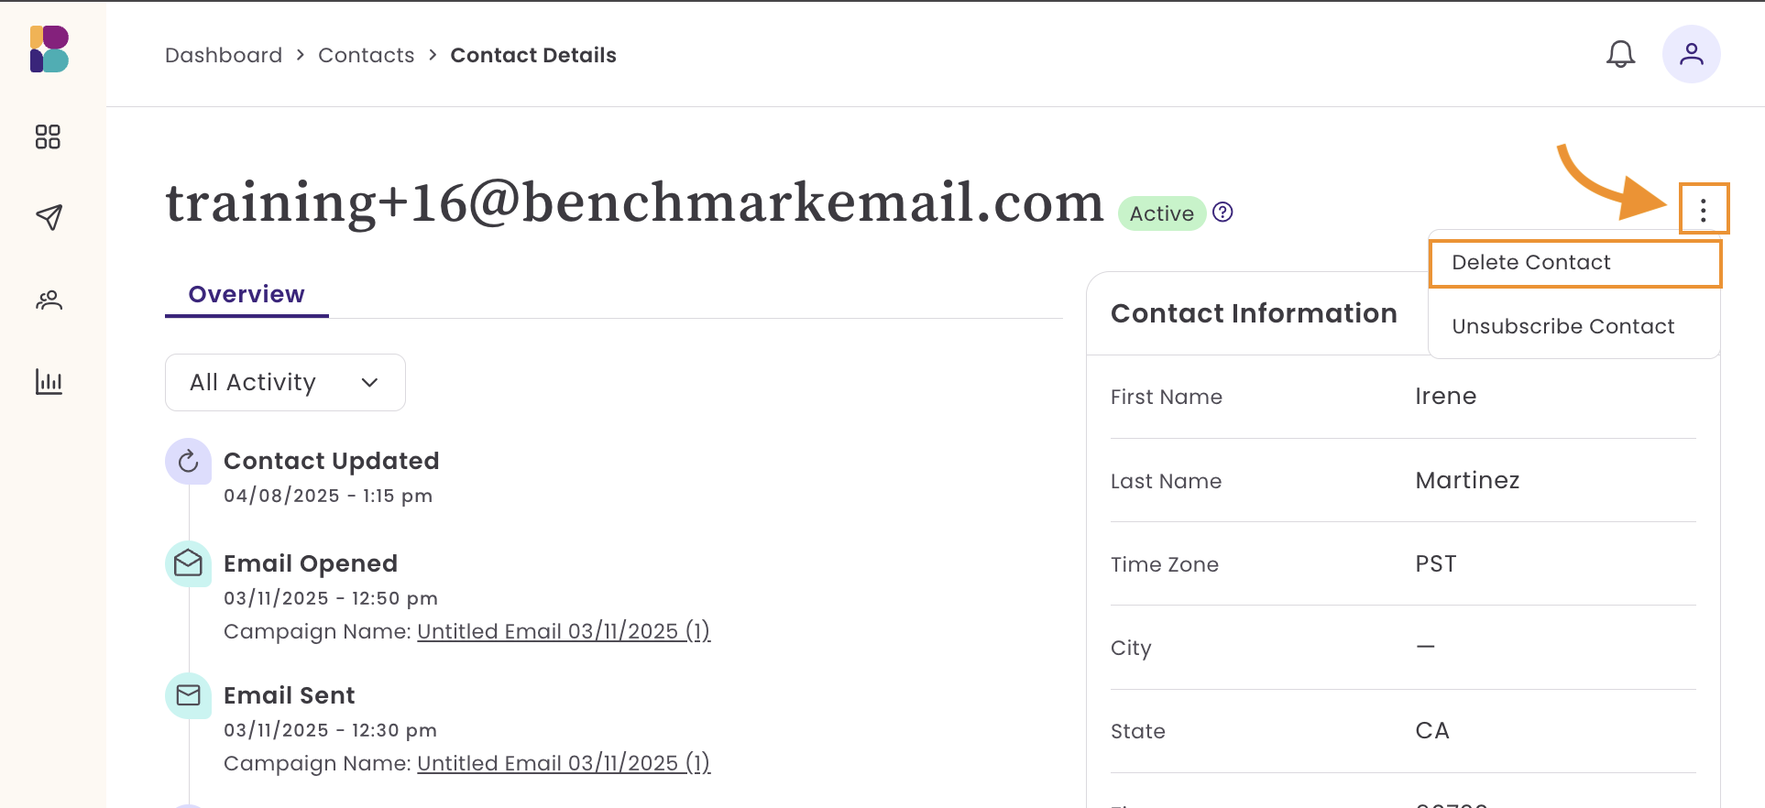Click the three-dot more options menu

point(1703,211)
